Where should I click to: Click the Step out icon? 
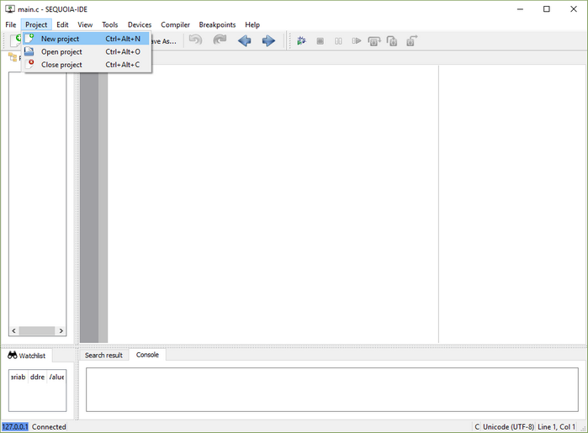click(411, 41)
